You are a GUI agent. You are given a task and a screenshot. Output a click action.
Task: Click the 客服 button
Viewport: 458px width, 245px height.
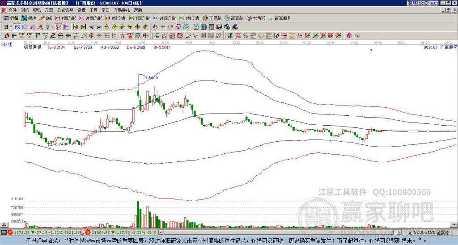coord(412,3)
